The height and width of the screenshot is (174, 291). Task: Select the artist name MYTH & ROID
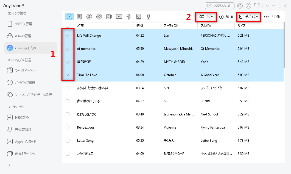(x=174, y=62)
